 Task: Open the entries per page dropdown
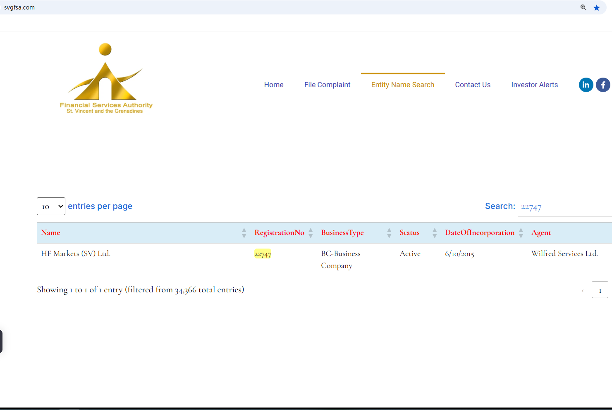(x=51, y=206)
